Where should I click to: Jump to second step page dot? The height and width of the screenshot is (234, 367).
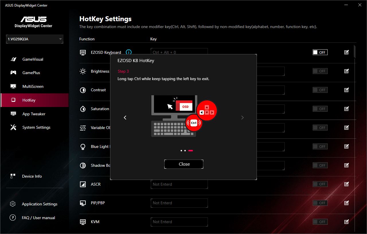coord(185,150)
